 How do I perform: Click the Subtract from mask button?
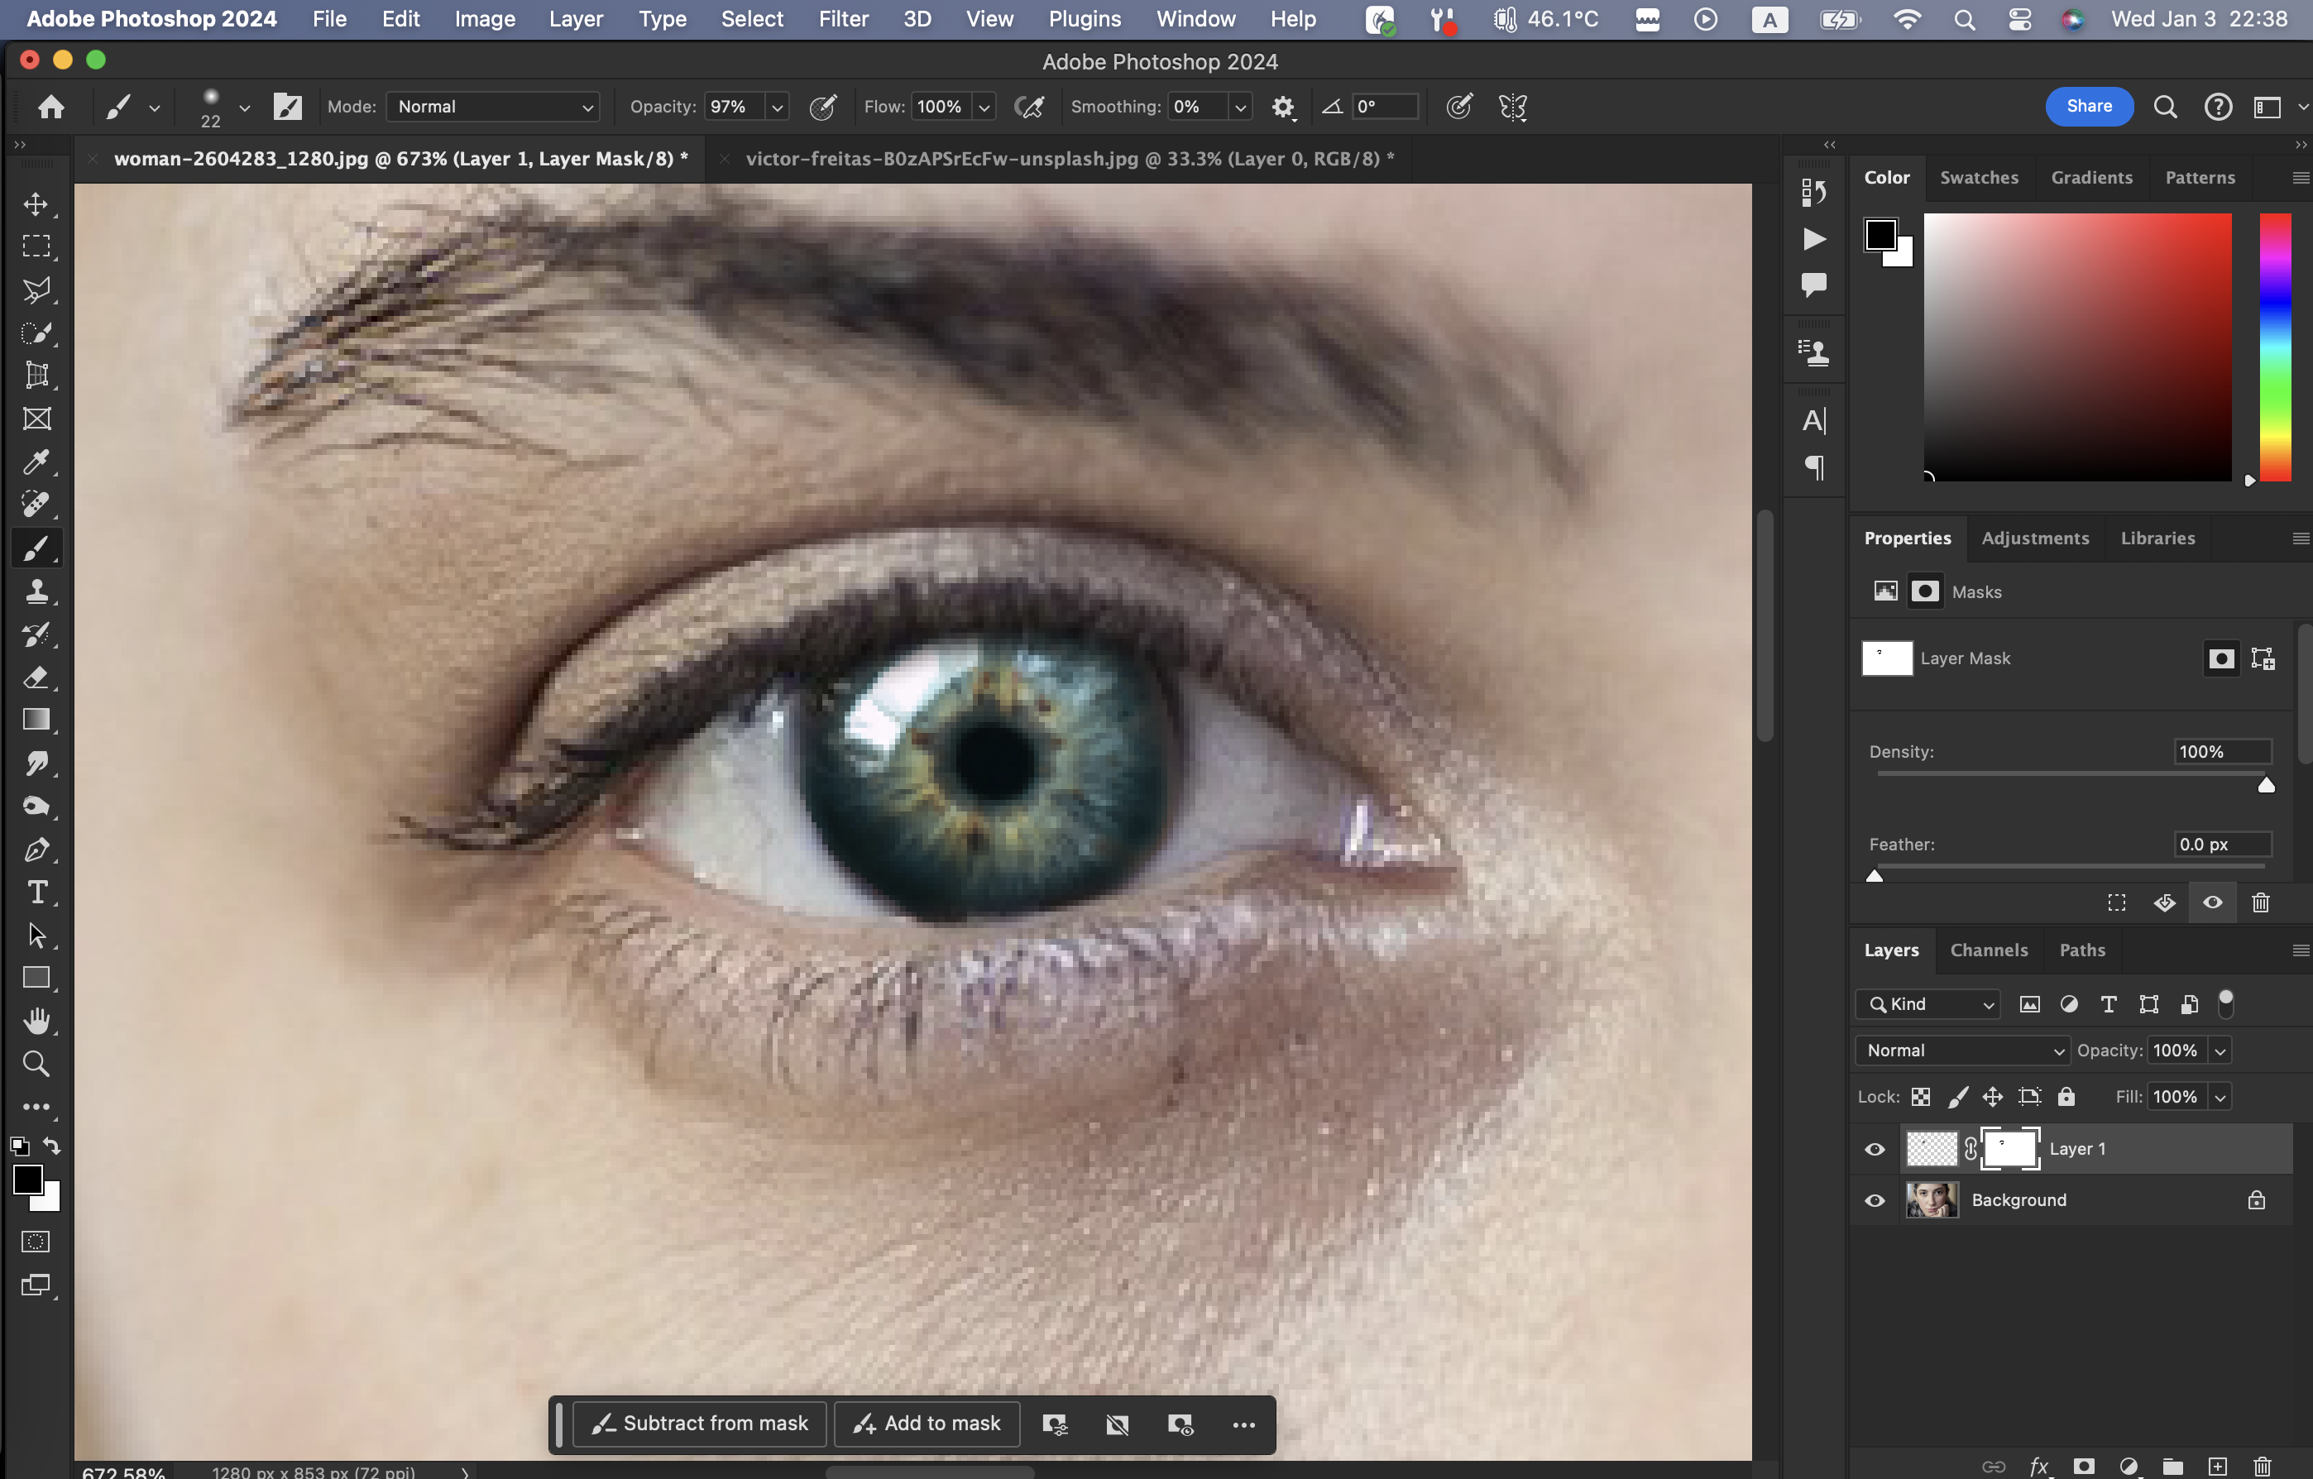click(x=700, y=1424)
